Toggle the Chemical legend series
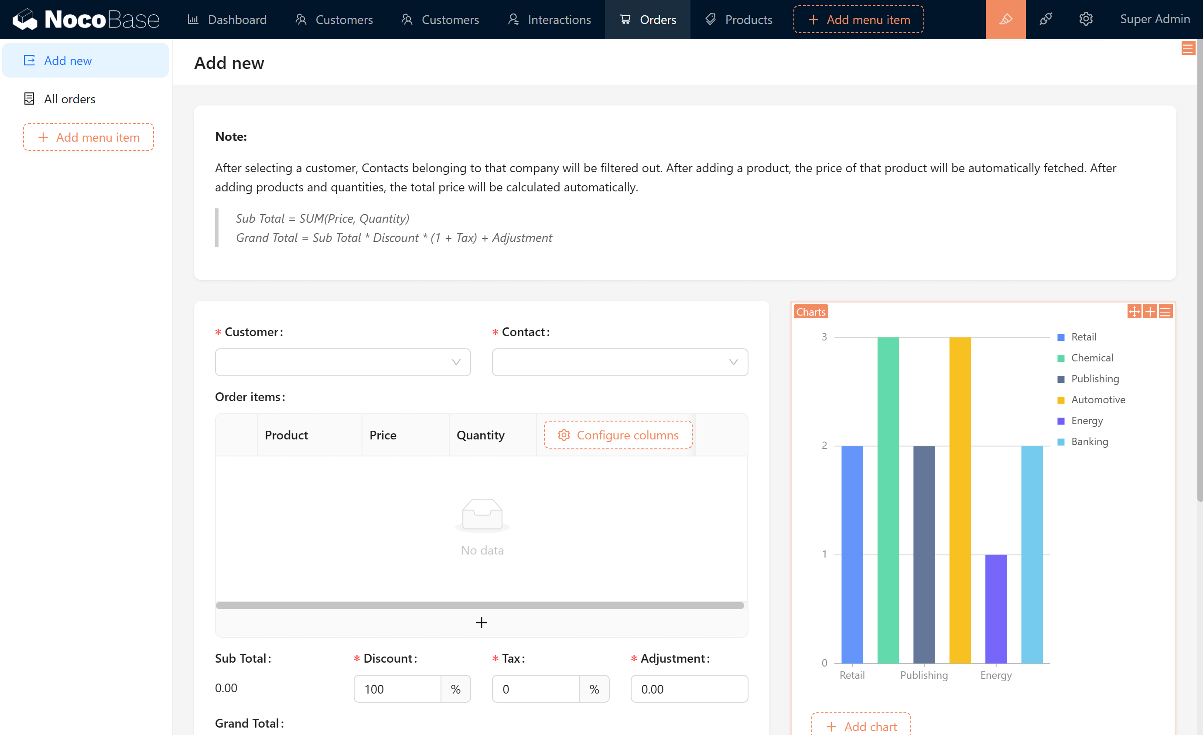This screenshot has height=735, width=1203. pyautogui.click(x=1091, y=358)
